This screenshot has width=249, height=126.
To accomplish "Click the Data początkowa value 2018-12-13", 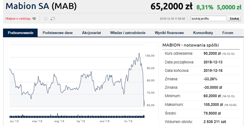I will click(213, 62).
